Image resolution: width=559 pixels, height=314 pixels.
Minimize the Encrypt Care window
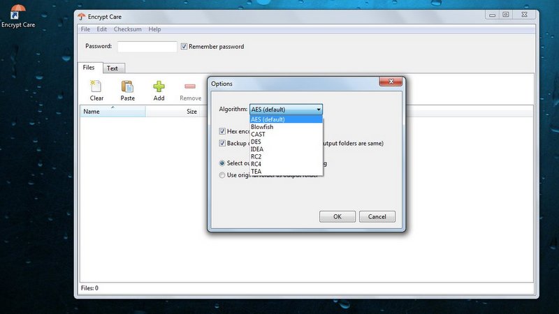point(492,15)
